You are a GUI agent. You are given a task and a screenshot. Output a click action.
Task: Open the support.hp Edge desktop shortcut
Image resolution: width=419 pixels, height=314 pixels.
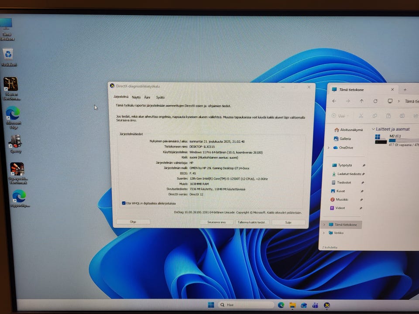pyautogui.click(x=20, y=198)
